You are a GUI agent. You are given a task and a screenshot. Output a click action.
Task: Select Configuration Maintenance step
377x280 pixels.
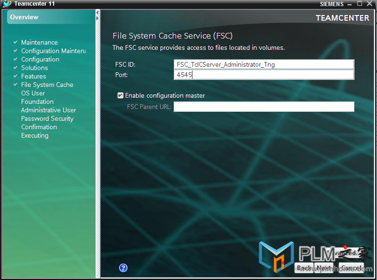tap(53, 51)
